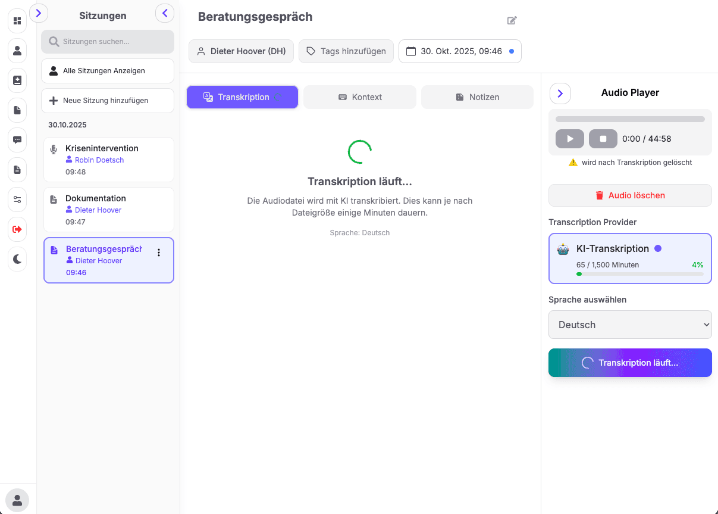The width and height of the screenshot is (718, 514).
Task: Collapse the Sitzungen panel with the chevron
Action: pos(165,13)
